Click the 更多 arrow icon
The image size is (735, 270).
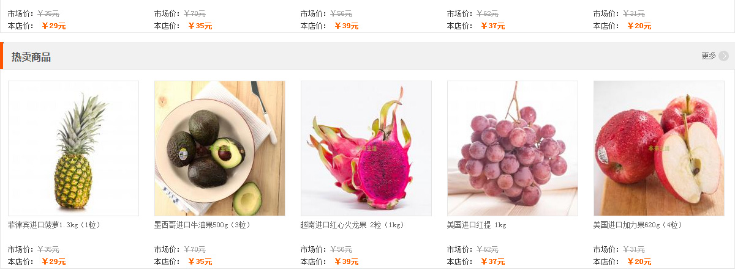tap(724, 56)
